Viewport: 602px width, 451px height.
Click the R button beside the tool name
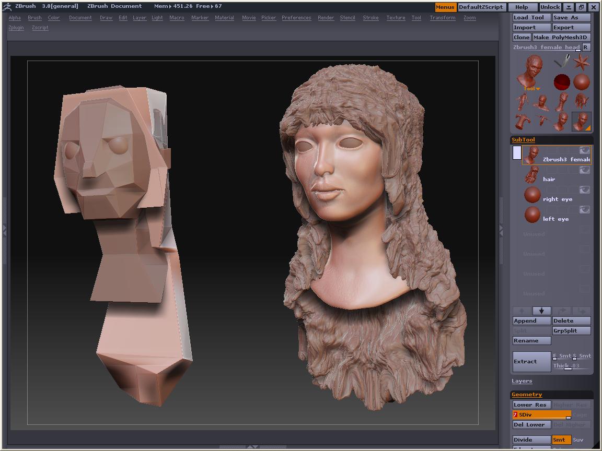pyautogui.click(x=585, y=47)
